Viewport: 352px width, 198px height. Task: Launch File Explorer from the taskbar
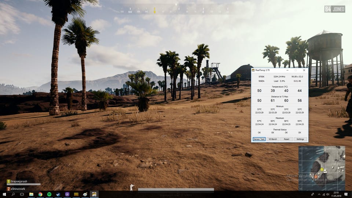(31, 194)
